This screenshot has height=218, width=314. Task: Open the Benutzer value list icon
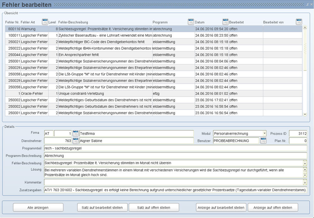coord(263,141)
